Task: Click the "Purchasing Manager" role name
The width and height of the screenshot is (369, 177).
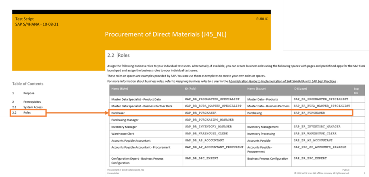Action: point(125,120)
